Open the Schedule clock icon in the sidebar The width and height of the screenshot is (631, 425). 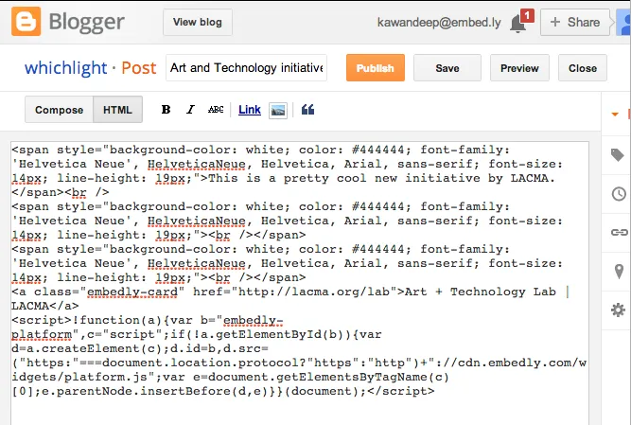619,194
